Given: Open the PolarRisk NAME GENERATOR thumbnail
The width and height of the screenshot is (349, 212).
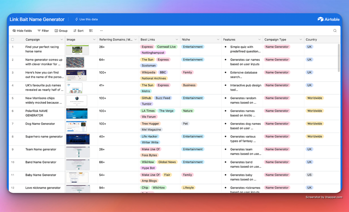Looking at the screenshot, I should (77, 113).
